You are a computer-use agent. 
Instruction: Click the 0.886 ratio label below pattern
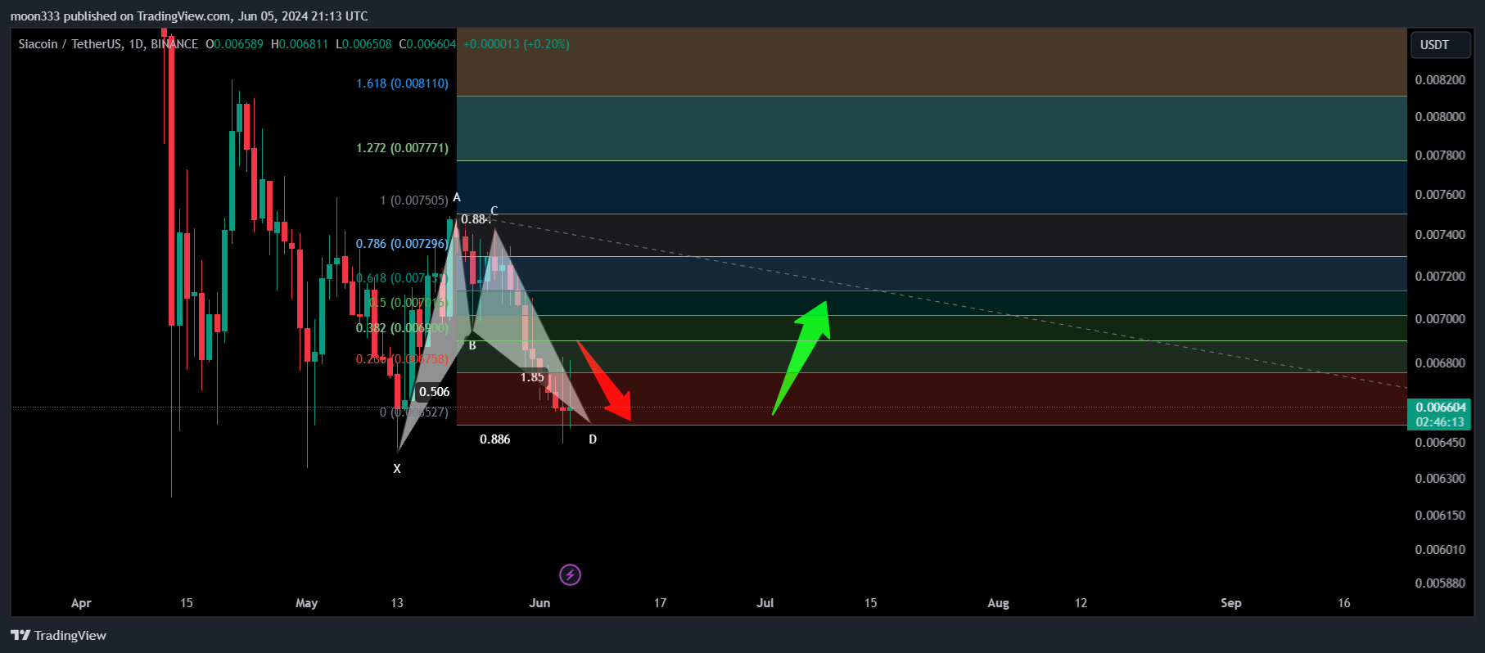pyautogui.click(x=494, y=439)
